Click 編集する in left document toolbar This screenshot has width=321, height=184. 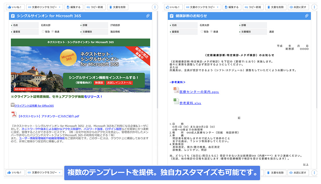[x=74, y=7]
